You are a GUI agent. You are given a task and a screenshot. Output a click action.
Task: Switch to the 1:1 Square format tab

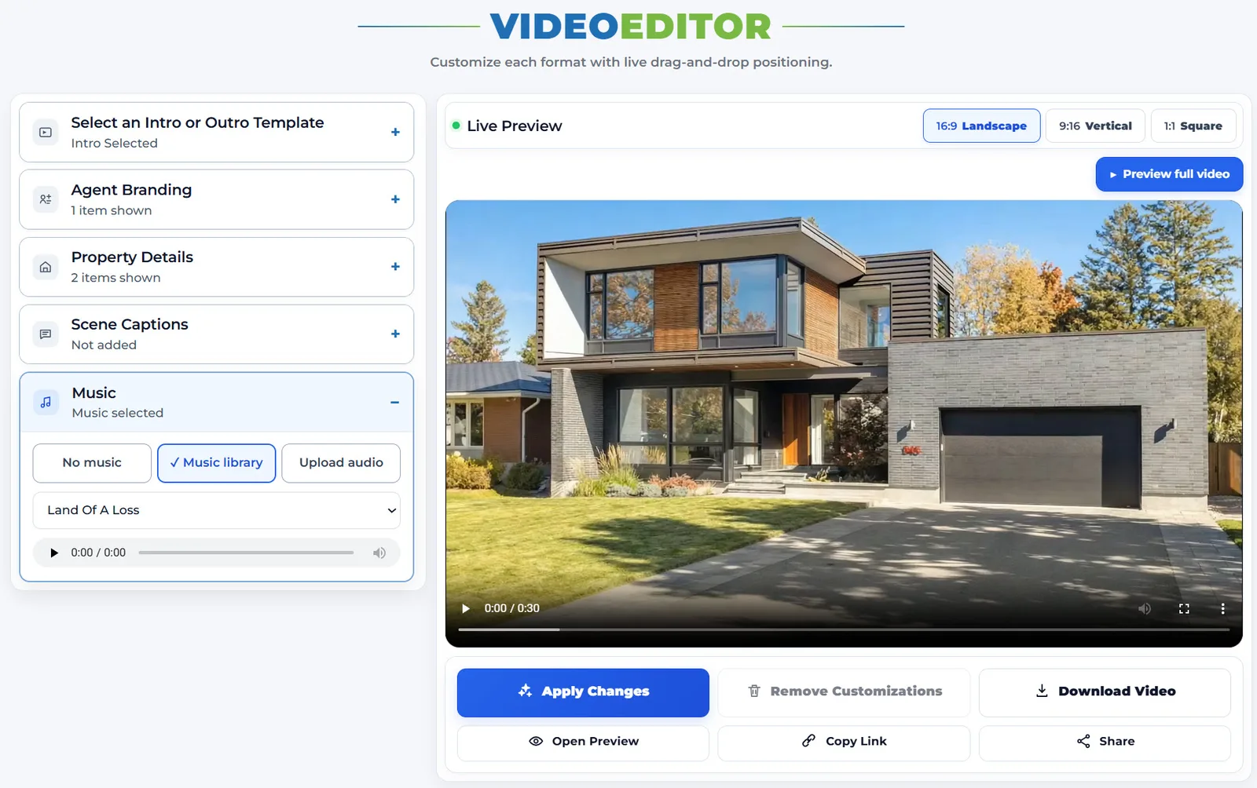(x=1193, y=126)
